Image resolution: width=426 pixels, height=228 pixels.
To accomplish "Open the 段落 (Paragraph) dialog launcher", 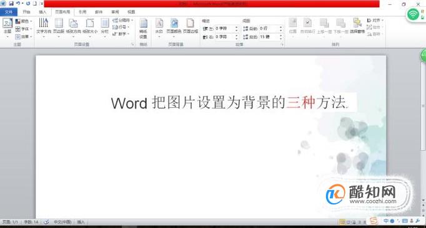I will 282,44.
